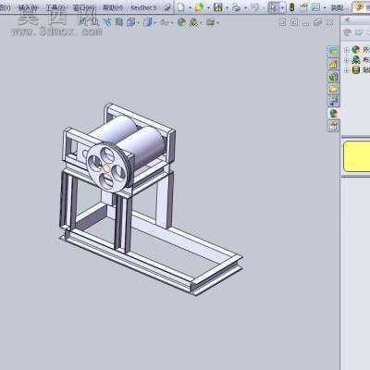Expand the Print dropdown arrow
370x370 pixels.
click(245, 8)
